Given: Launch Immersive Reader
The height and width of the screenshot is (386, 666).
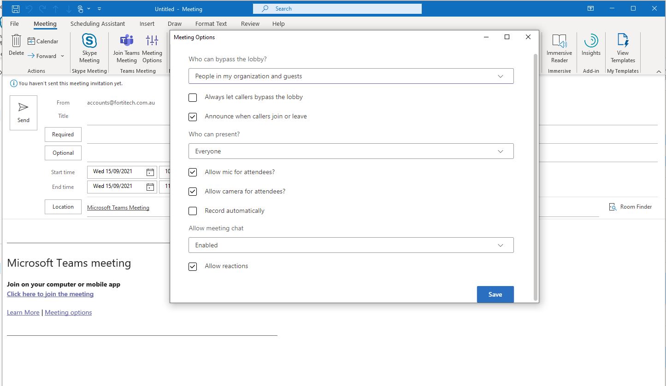Looking at the screenshot, I should coord(560,48).
